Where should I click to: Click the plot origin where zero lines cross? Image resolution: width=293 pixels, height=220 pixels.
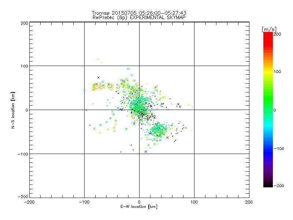(139, 110)
